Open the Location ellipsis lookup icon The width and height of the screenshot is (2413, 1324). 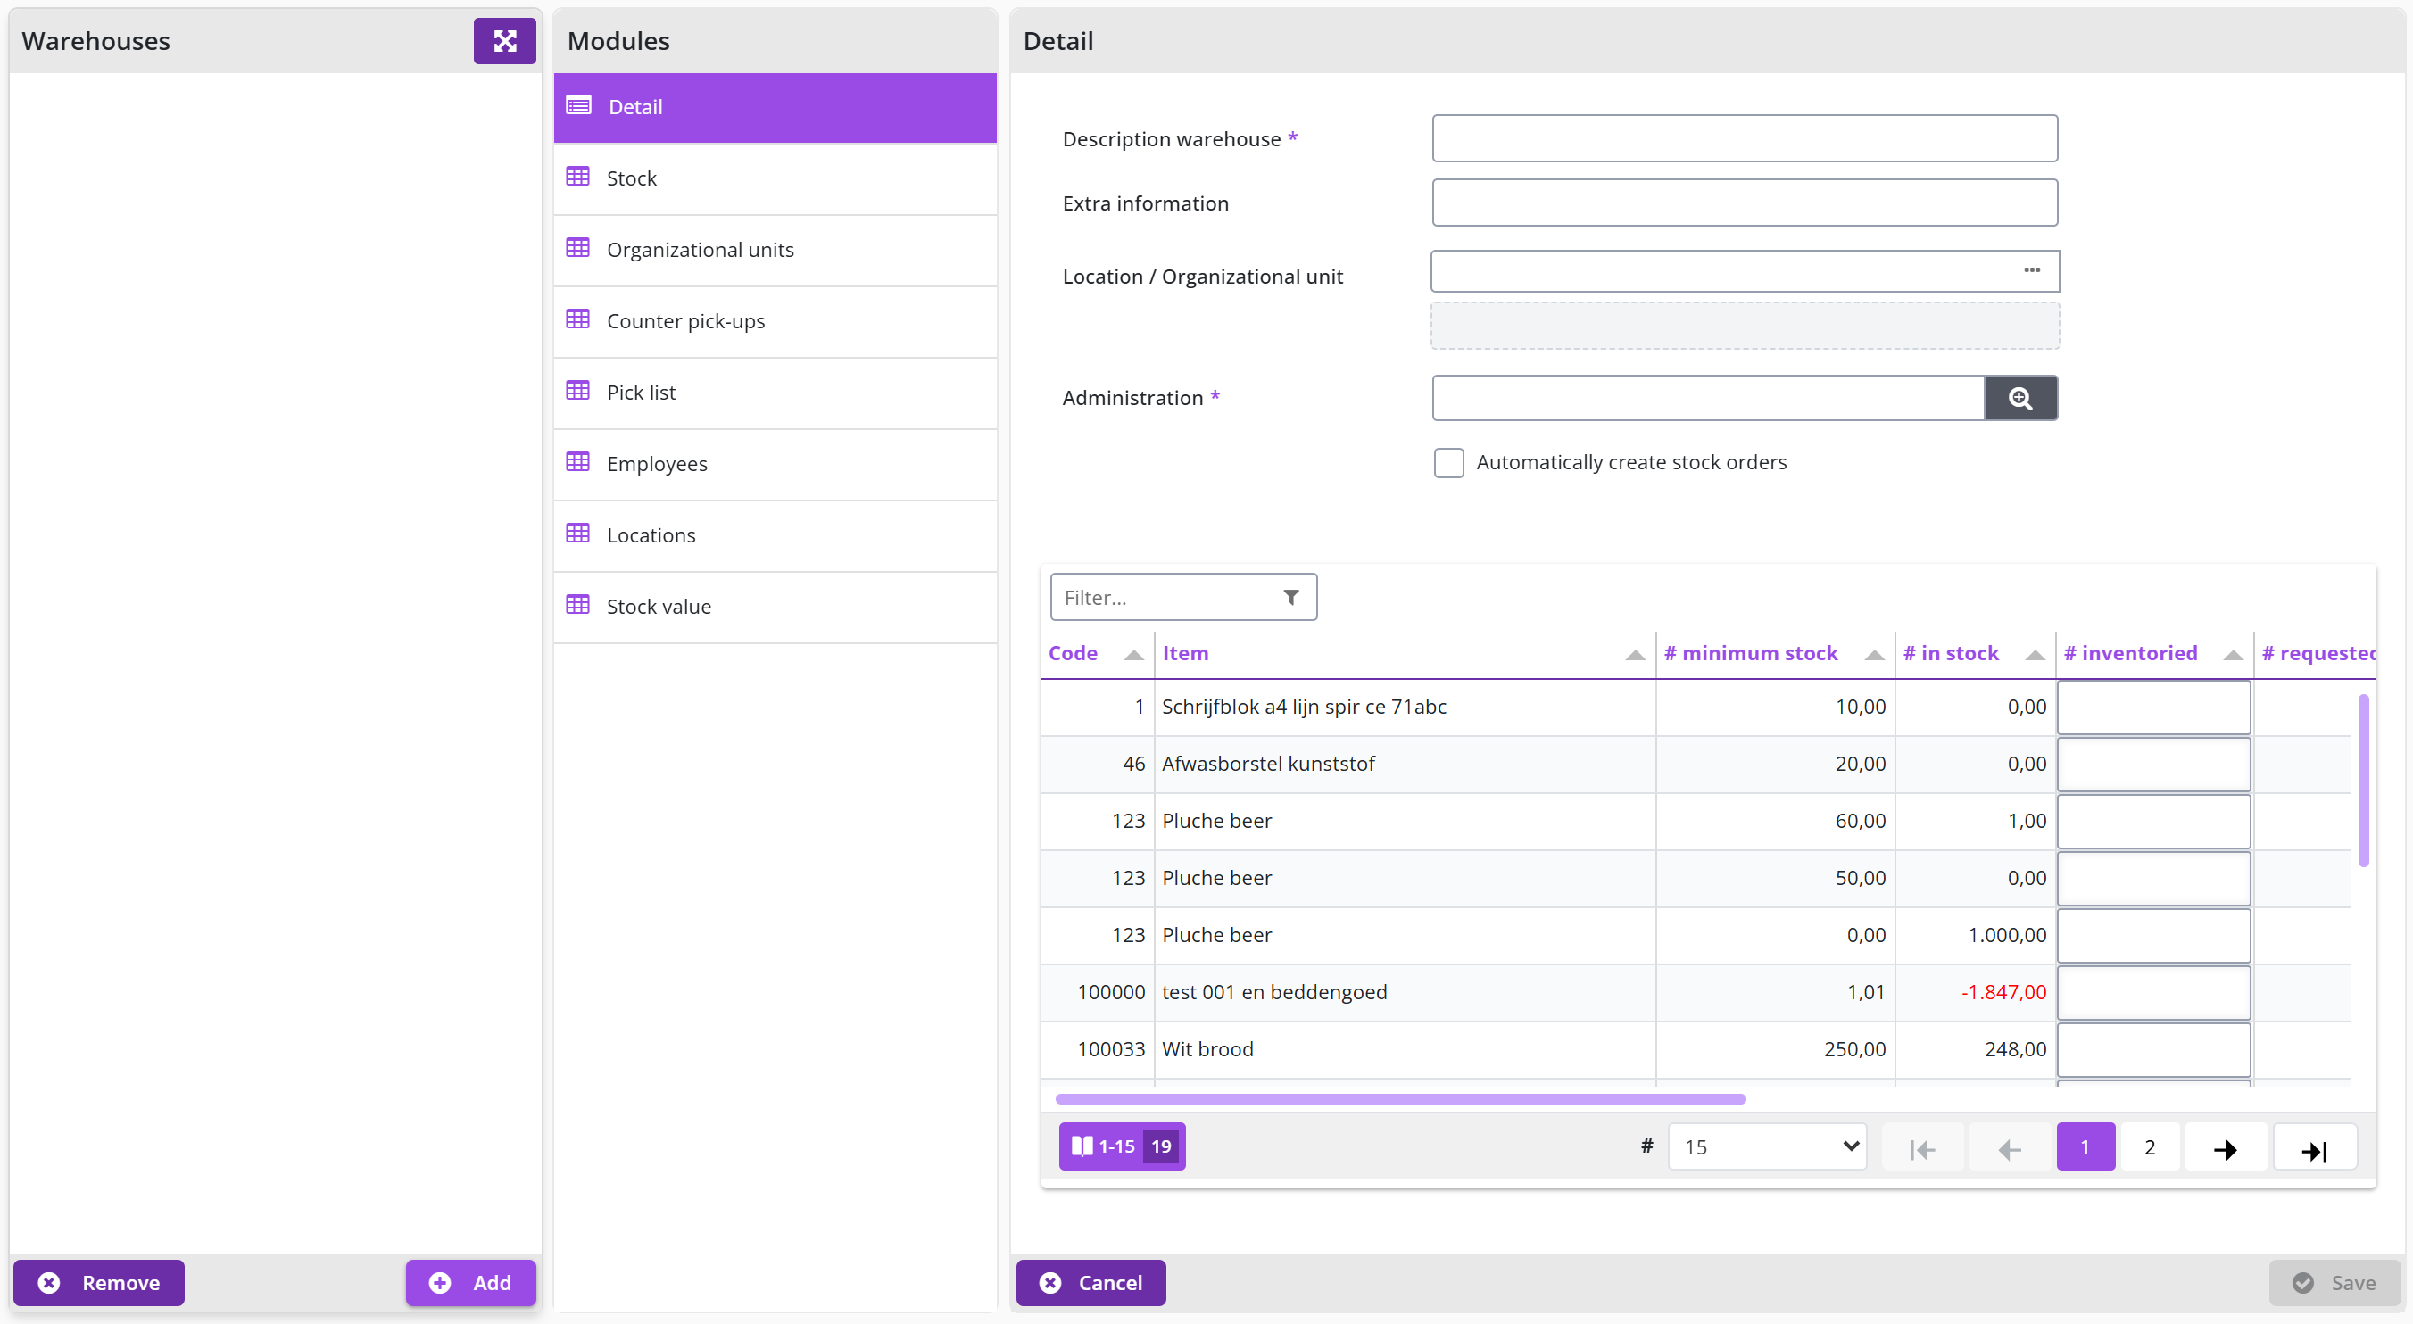[x=2031, y=270]
